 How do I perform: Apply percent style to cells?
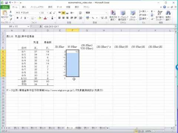[x=93, y=18]
